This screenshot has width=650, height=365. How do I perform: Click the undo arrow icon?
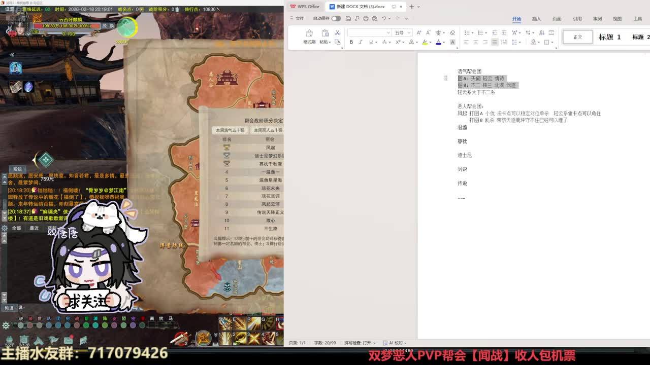384,19
